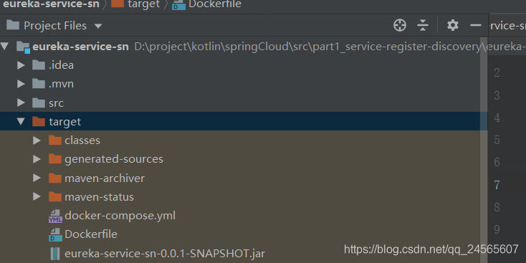The image size is (526, 263).
Task: Select the .idea folder name
Action: click(x=61, y=65)
